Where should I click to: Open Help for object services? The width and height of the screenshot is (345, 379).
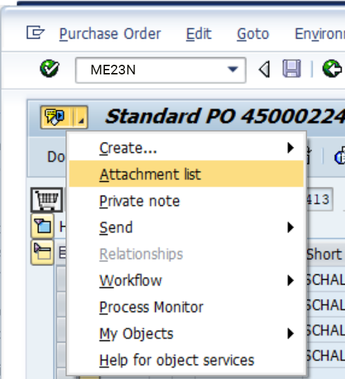point(186,360)
